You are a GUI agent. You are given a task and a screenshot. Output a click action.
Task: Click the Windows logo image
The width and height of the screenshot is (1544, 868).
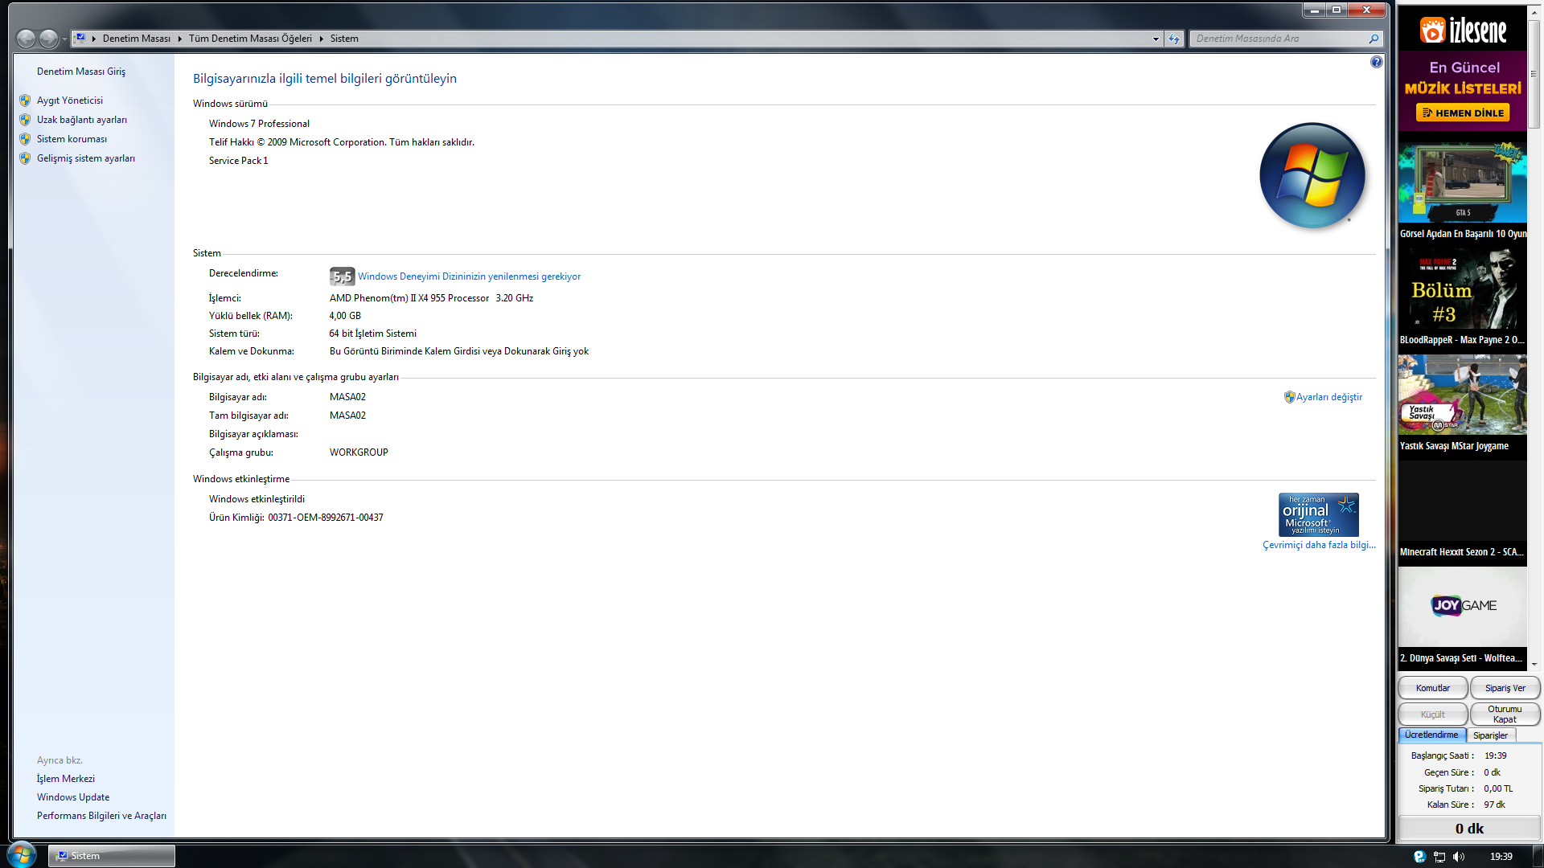tap(1312, 176)
